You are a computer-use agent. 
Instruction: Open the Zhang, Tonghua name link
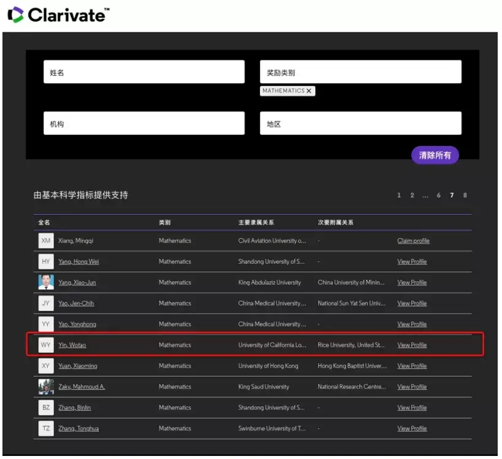pyautogui.click(x=78, y=428)
